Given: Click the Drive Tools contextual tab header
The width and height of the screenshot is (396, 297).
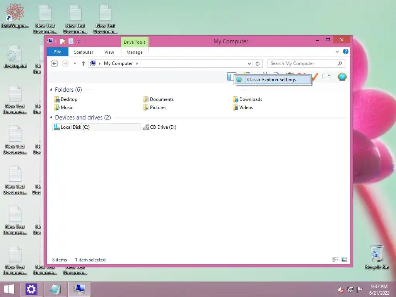Looking at the screenshot, I should [x=134, y=42].
